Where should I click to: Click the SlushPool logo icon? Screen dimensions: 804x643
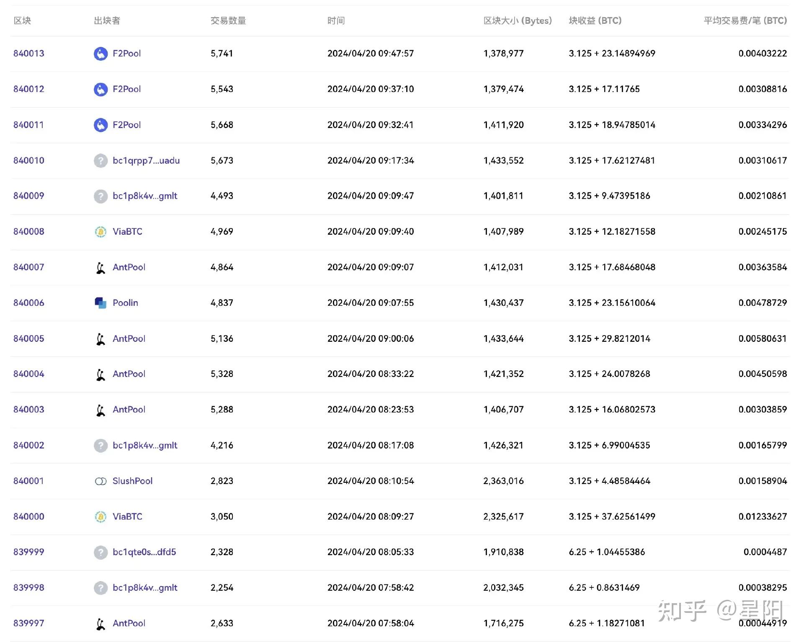point(100,482)
